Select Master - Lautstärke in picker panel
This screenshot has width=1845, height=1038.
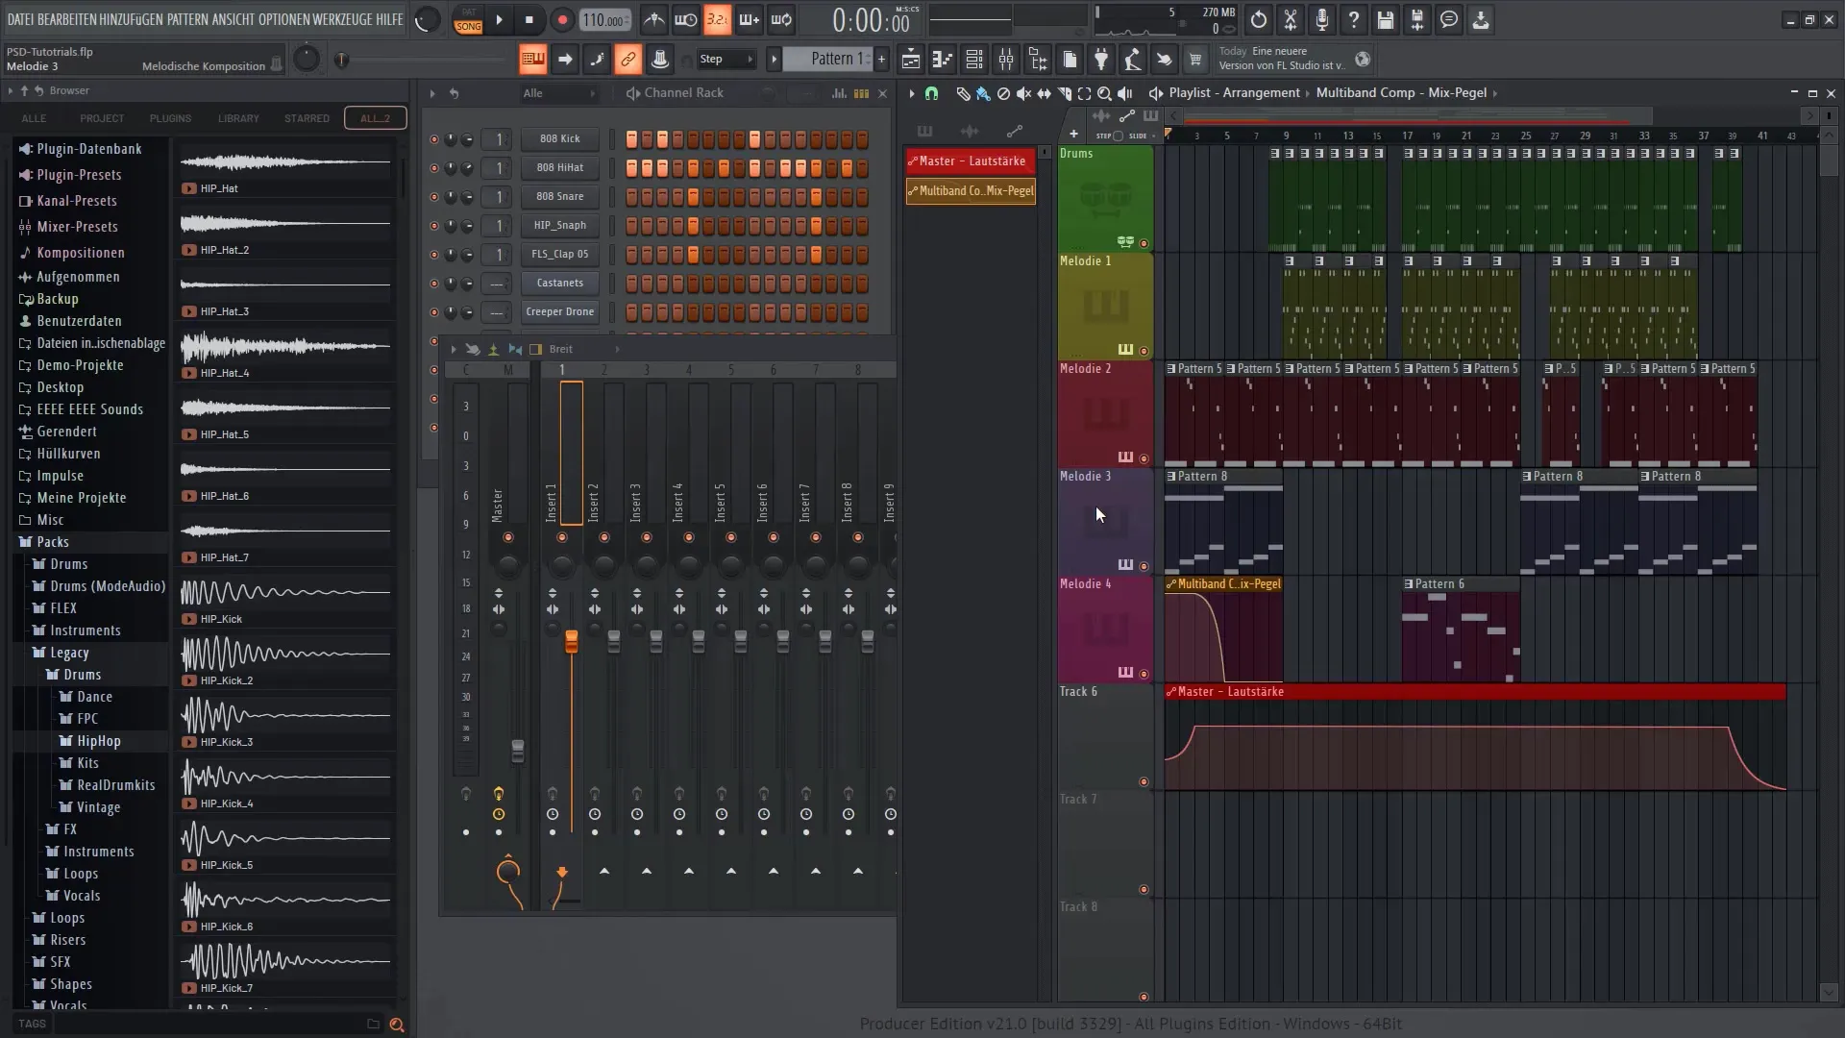pos(971,161)
